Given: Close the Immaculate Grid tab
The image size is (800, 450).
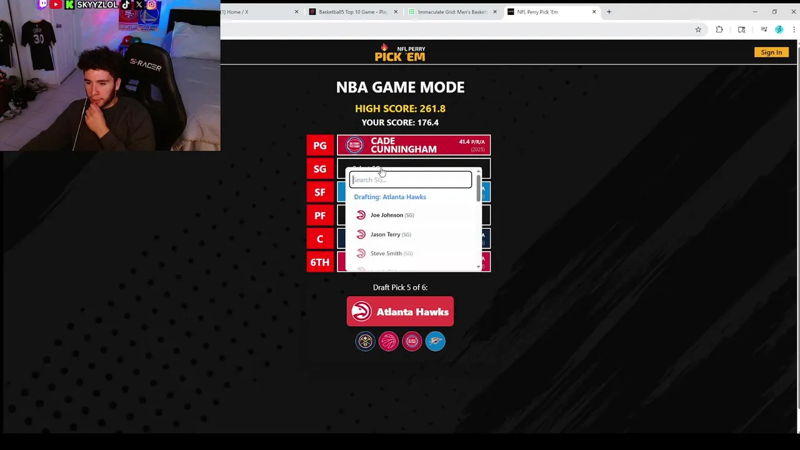Looking at the screenshot, I should [495, 12].
